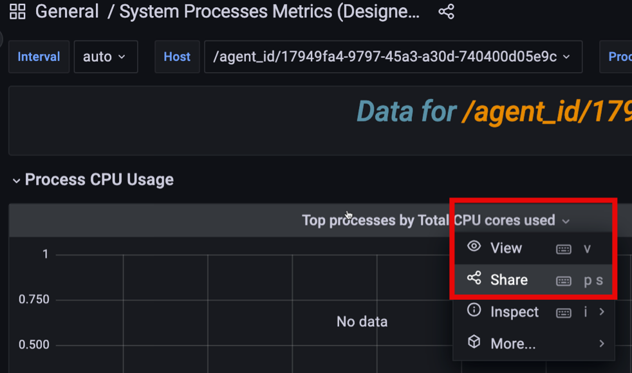The height and width of the screenshot is (373, 632).
Task: Go to the General folder breadcrumb
Action: (x=67, y=12)
